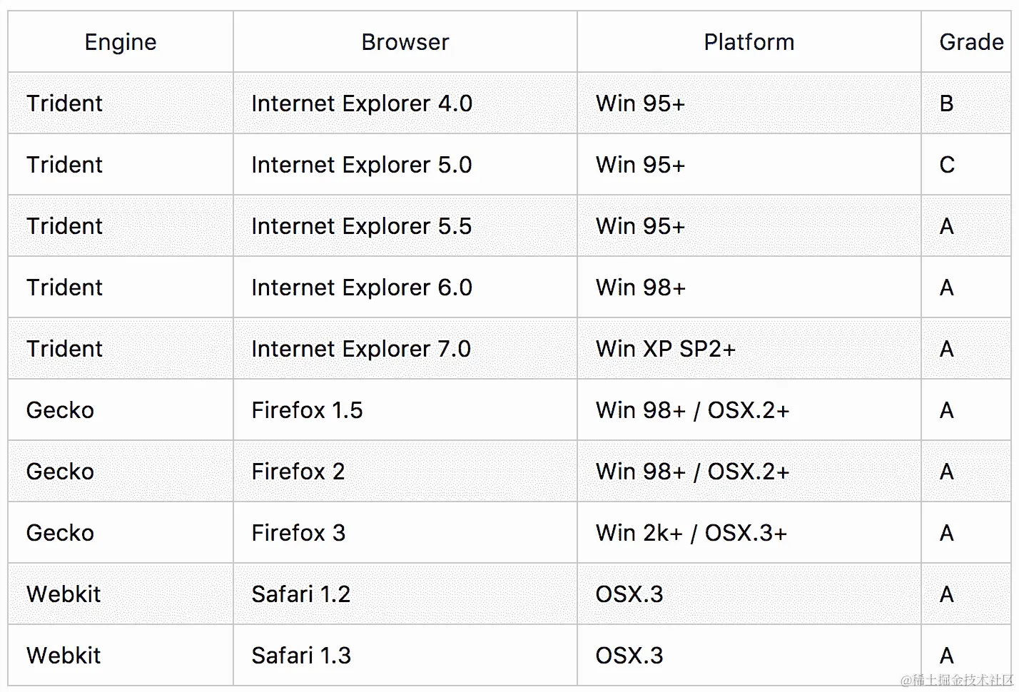Click the Safari 1.2 cell

[301, 594]
